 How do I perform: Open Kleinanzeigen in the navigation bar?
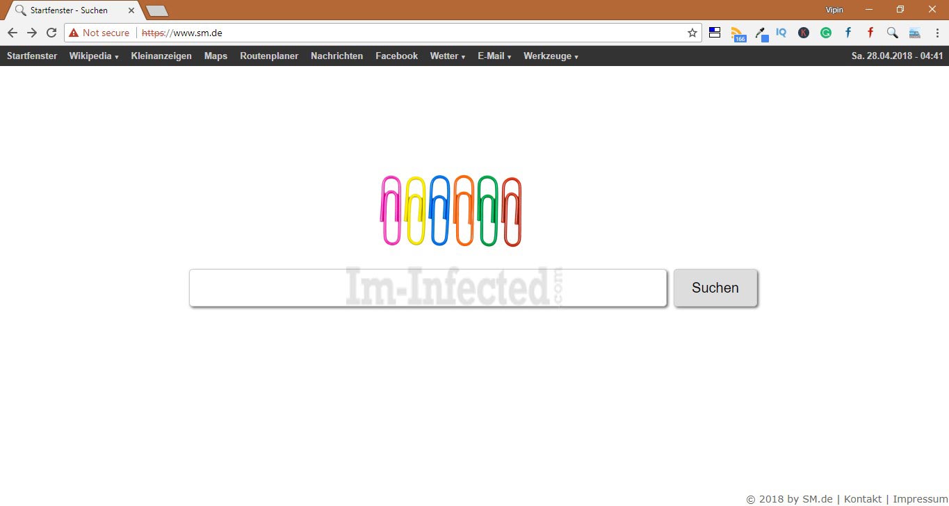(161, 56)
